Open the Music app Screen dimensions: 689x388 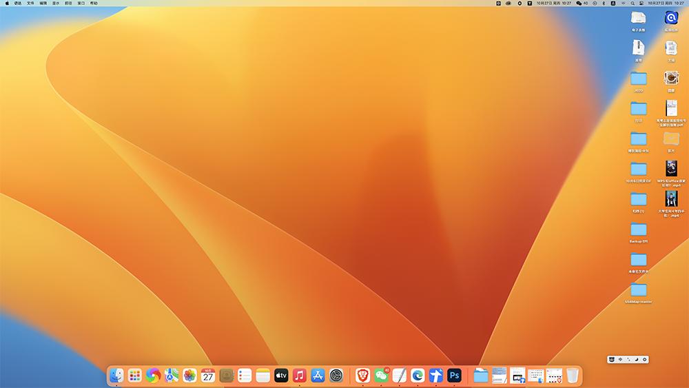tap(299, 376)
